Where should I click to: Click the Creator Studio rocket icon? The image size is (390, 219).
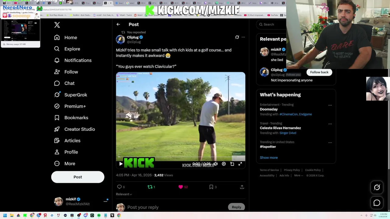point(57,129)
